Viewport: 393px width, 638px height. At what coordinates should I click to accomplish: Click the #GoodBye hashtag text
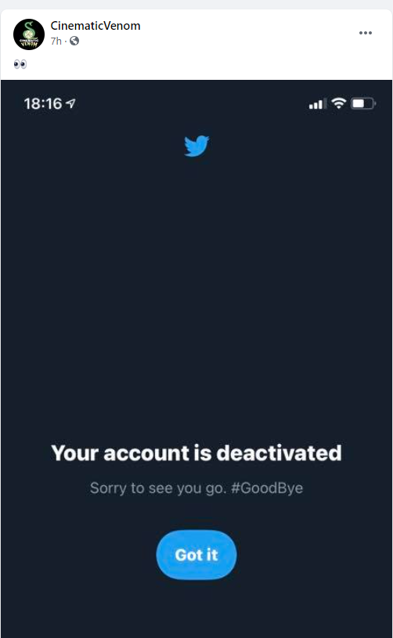pyautogui.click(x=267, y=488)
